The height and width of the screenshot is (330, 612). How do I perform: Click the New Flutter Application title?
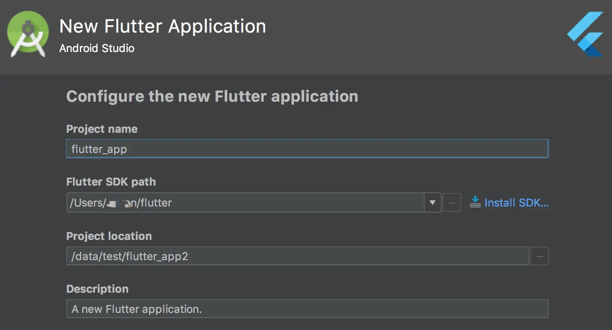[x=162, y=26]
